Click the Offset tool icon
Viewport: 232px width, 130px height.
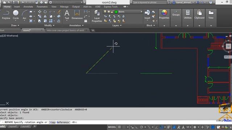point(59,21)
